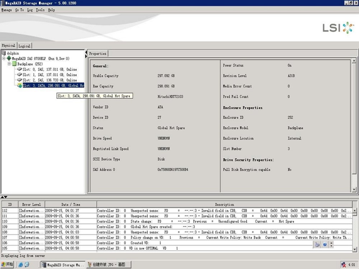The width and height of the screenshot is (359, 269).
Task: Click the Slot 3 hot spare drive icon
Action: (x=19, y=85)
